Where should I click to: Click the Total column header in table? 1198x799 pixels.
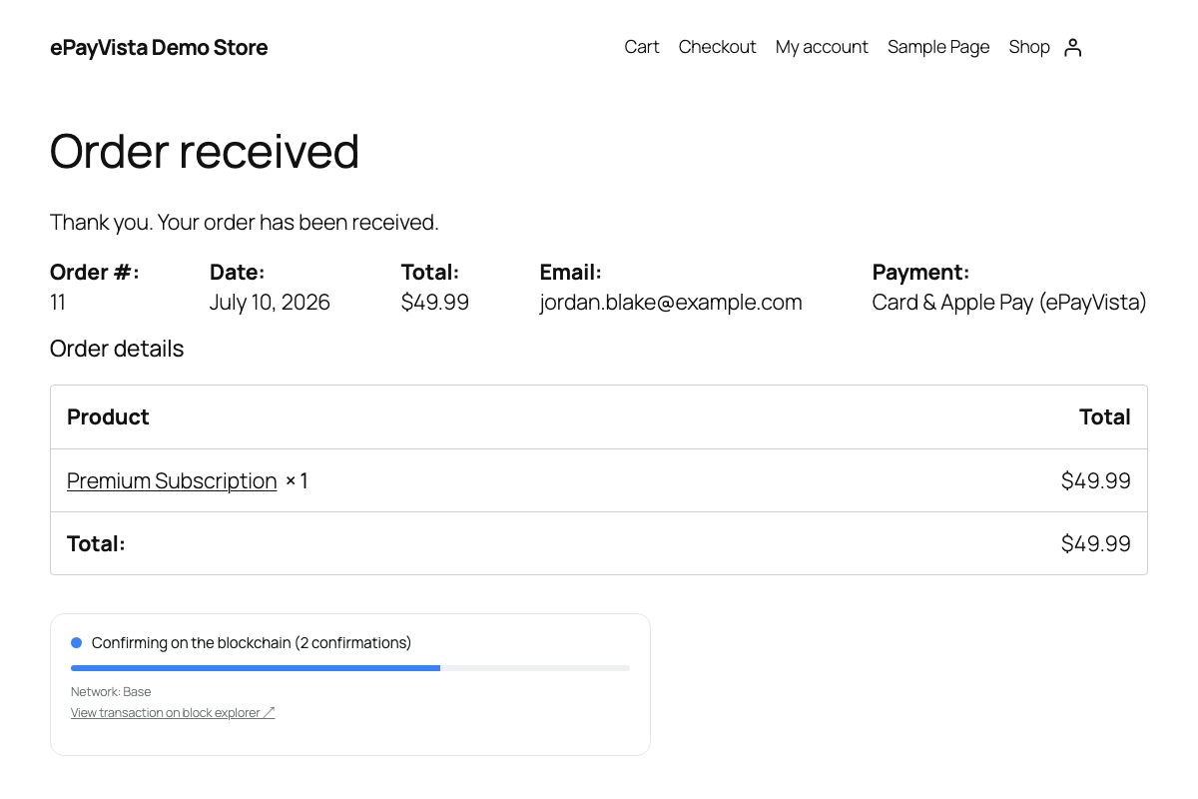[1105, 416]
